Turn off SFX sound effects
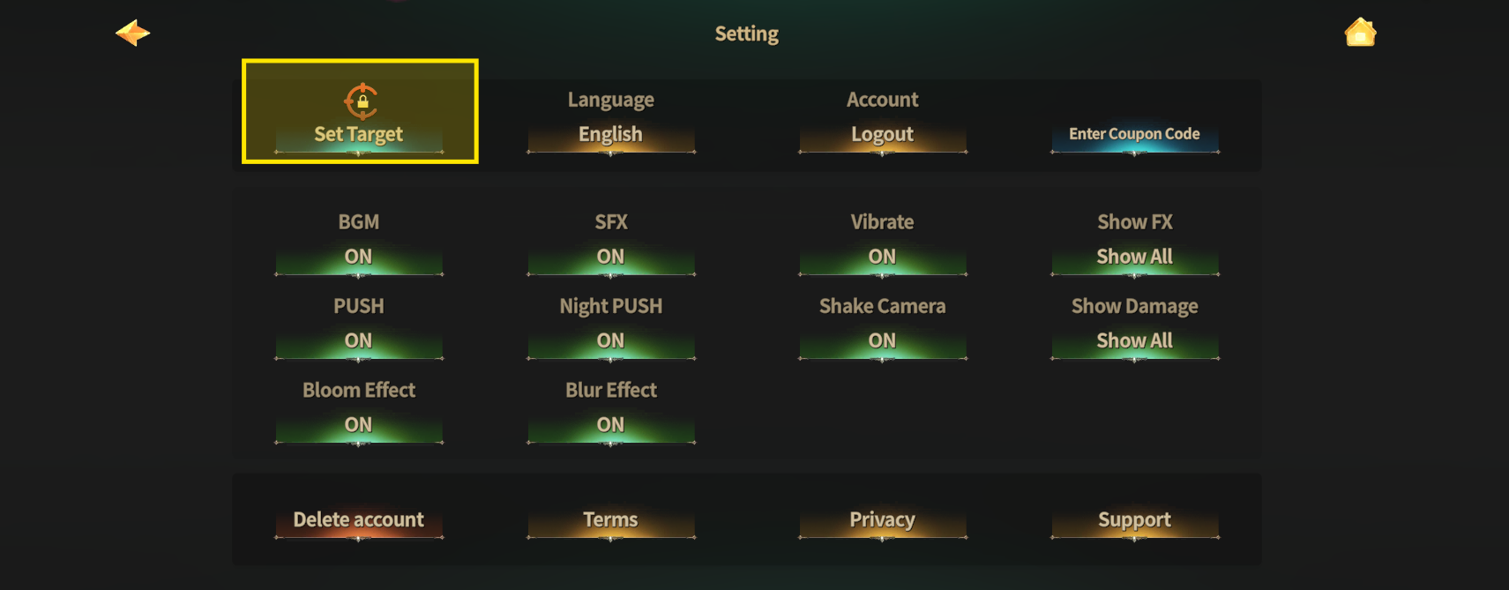The image size is (1509, 590). (610, 258)
